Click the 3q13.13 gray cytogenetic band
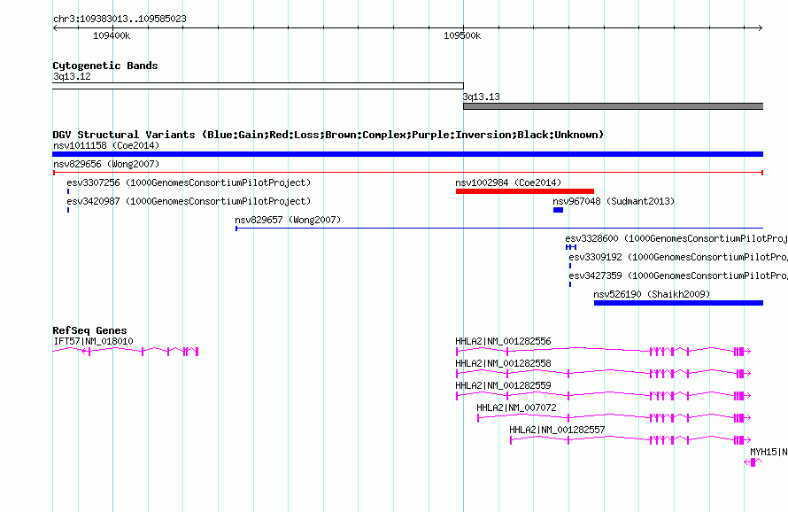The image size is (788, 512). click(613, 106)
